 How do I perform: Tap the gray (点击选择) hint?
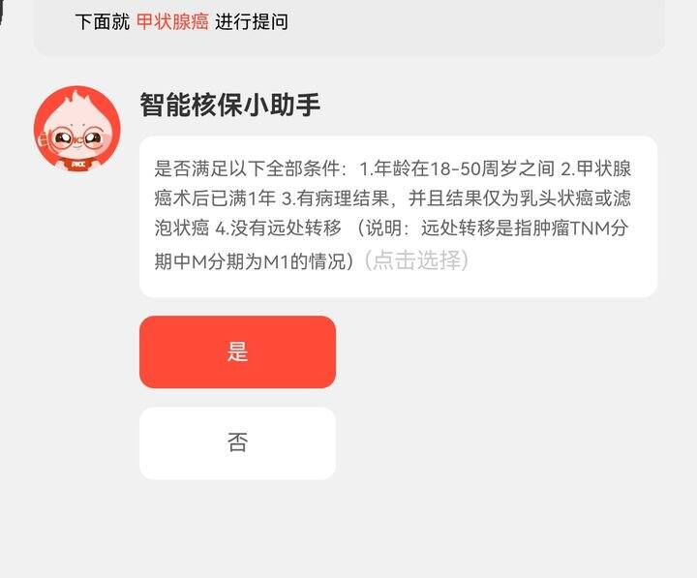coord(416,260)
